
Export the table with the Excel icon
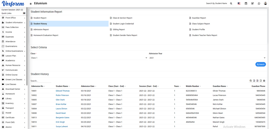(x=254, y=81)
